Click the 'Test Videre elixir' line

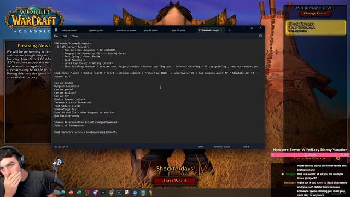pos(67,106)
